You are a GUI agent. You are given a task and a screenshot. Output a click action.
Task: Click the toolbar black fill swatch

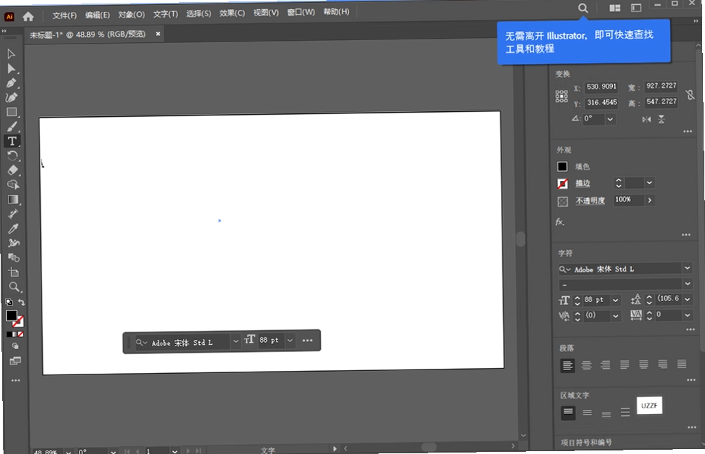(x=11, y=316)
